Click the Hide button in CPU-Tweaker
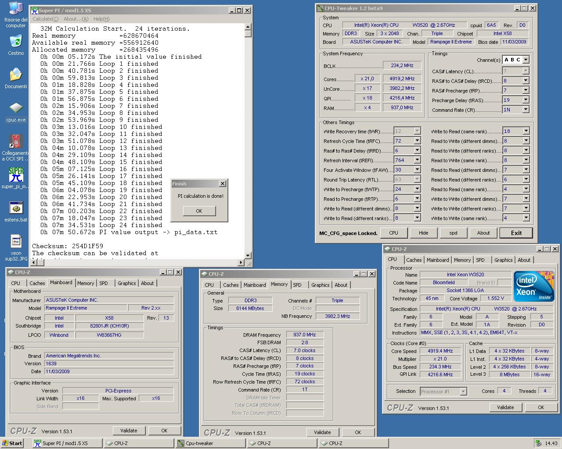The height and width of the screenshot is (449, 562). point(423,233)
